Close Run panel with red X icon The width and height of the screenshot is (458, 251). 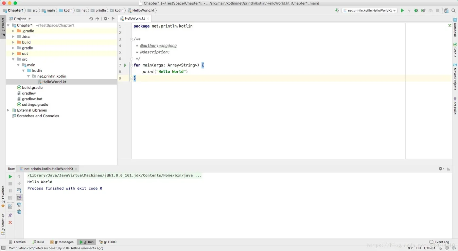[x=10, y=223]
